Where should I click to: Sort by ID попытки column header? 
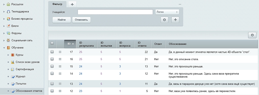pos(106,44)
